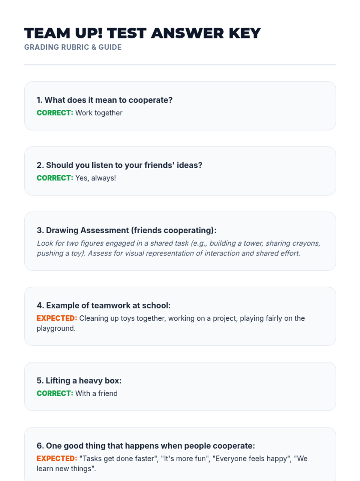360x481 pixels.
Task: Select the question about listening to friends' ideas
Action: [119, 165]
